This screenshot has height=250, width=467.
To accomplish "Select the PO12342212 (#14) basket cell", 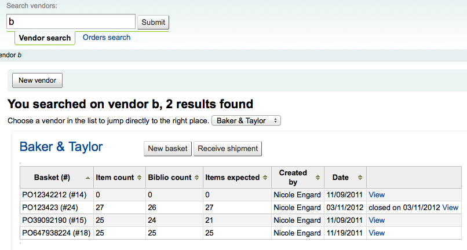I will pyautogui.click(x=57, y=194).
